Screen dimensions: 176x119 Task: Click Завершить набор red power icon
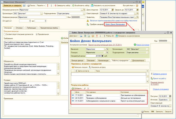coord(55,5)
